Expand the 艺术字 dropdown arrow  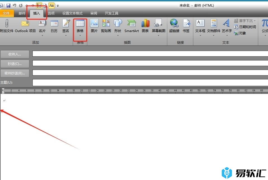(227, 36)
